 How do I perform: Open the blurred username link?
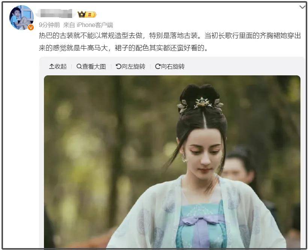click(56, 13)
